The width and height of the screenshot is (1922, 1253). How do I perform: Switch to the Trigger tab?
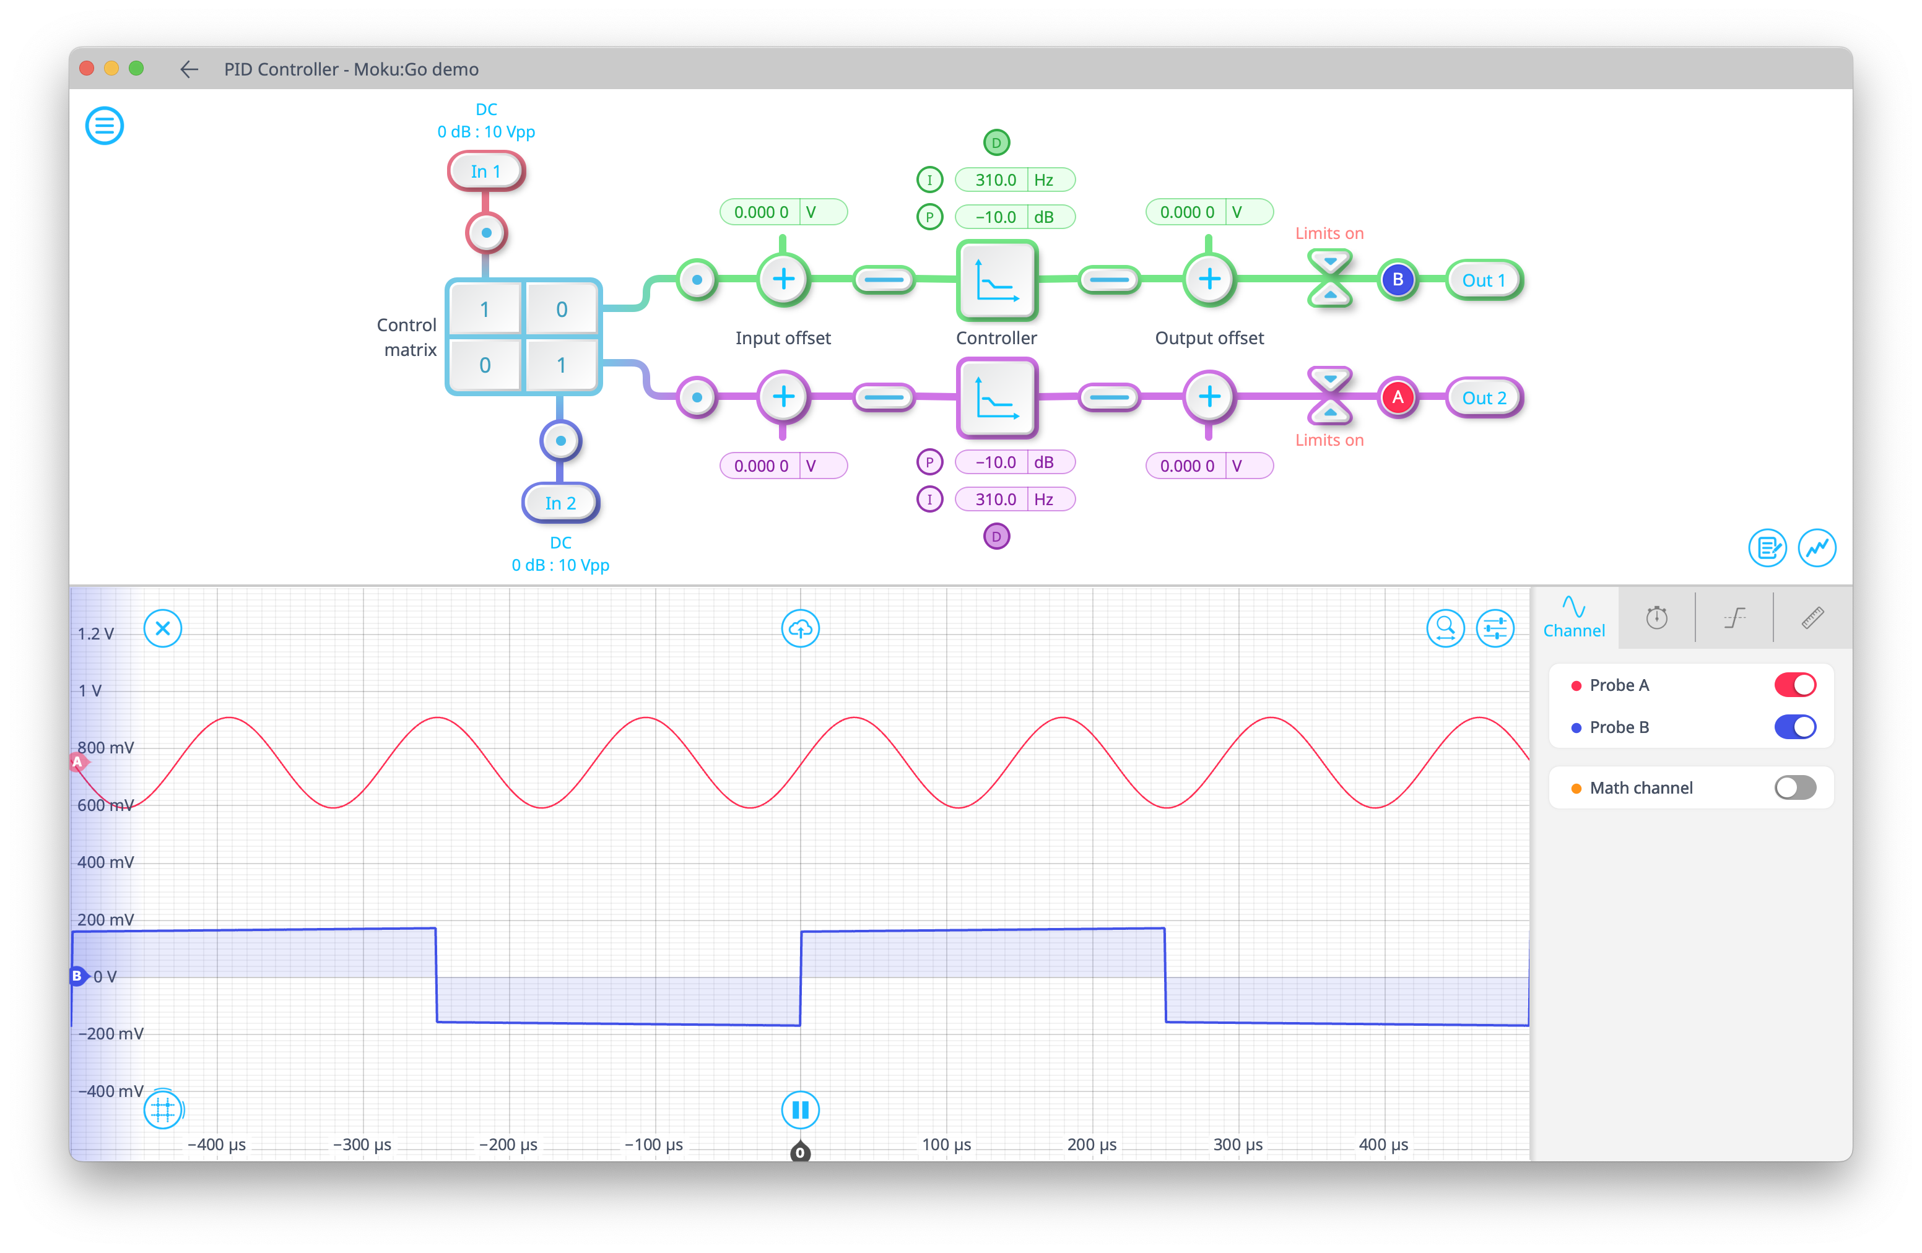[x=1734, y=618]
